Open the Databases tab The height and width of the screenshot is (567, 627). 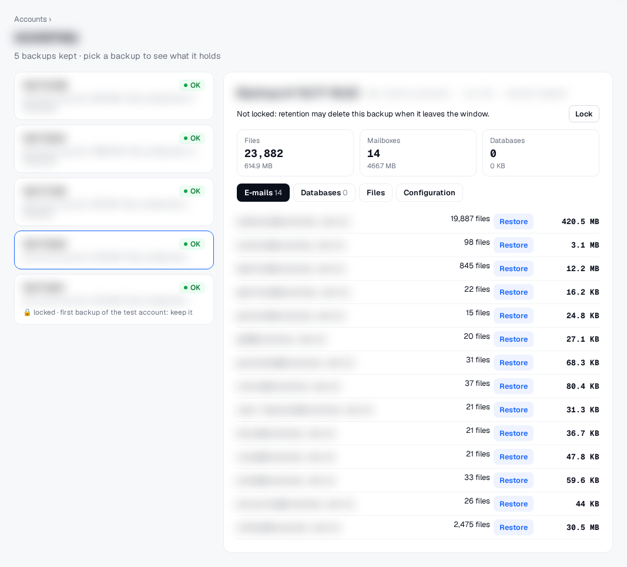coord(324,193)
